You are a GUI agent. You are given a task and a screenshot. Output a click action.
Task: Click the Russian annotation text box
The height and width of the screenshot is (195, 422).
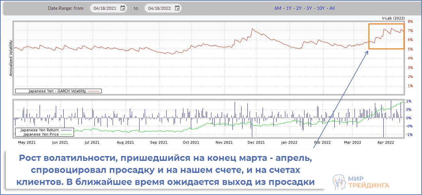click(166, 170)
